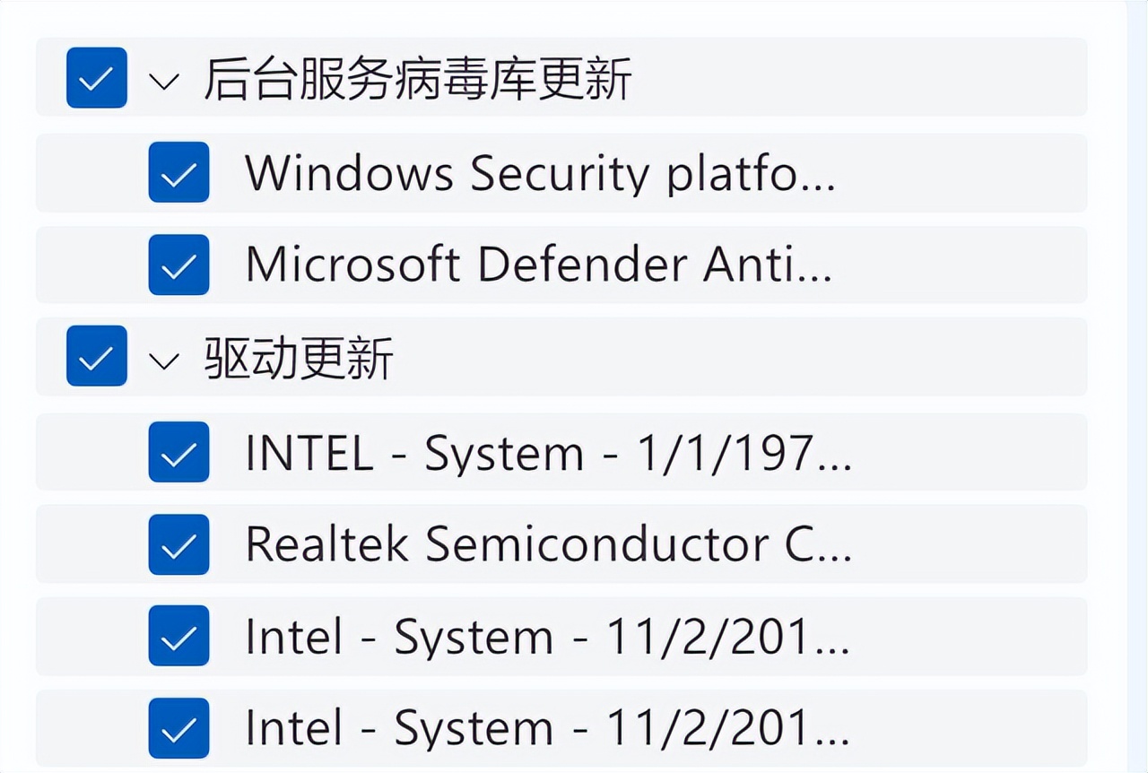Uncheck the last Intel - System - 11/2/201 update
This screenshot has width=1148, height=773.
click(x=178, y=728)
